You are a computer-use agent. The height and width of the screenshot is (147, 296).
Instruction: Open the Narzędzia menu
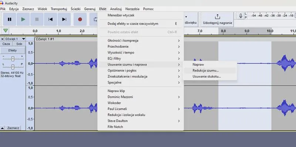[x=132, y=9]
